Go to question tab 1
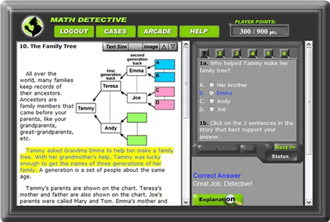330x222 pixels. (204, 53)
